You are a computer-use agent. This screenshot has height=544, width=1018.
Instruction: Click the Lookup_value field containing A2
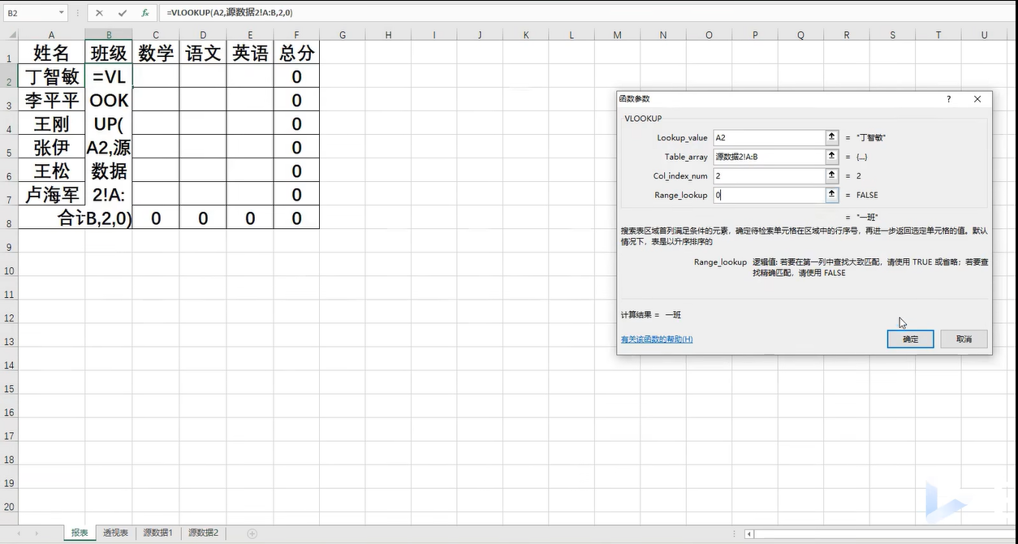(x=770, y=137)
